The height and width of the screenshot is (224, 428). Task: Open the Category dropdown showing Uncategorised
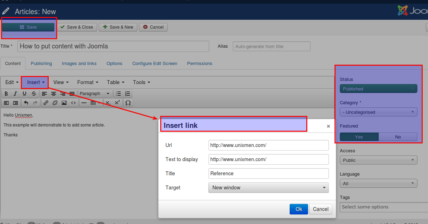click(379, 112)
